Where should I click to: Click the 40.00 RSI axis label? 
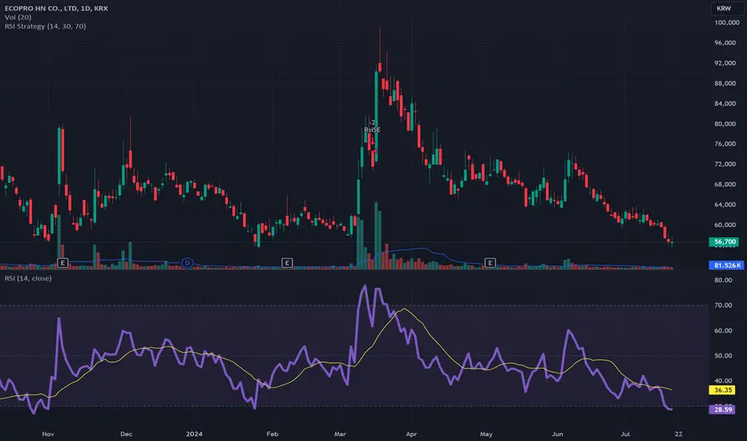(x=723, y=380)
